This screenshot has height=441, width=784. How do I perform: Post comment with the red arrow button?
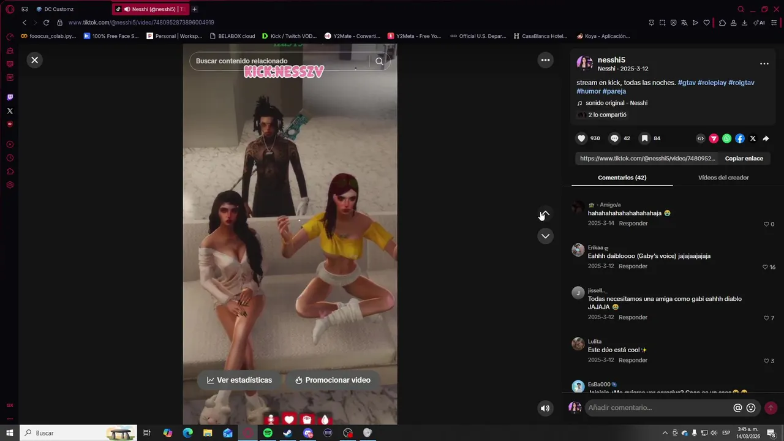tap(771, 408)
